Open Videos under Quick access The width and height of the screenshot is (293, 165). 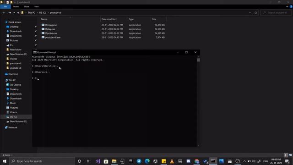[13, 59]
